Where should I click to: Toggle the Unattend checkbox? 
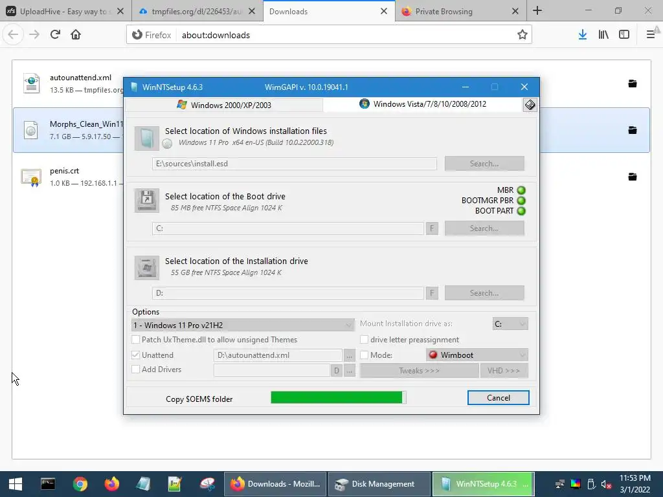[x=136, y=355]
